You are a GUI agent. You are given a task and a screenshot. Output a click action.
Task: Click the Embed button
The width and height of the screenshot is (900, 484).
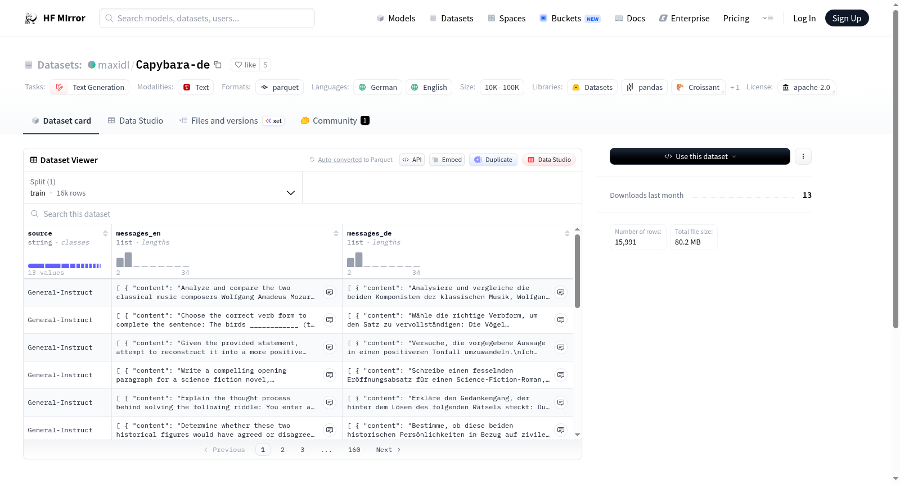447,160
